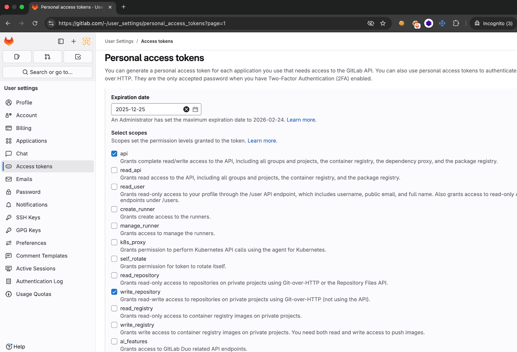This screenshot has height=352, width=517.
Task: Click Access tokens breadcrumb text
Action: [x=157, y=41]
